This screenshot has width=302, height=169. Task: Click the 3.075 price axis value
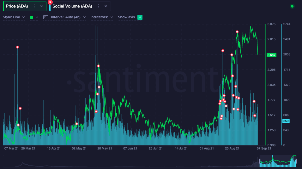(271, 24)
